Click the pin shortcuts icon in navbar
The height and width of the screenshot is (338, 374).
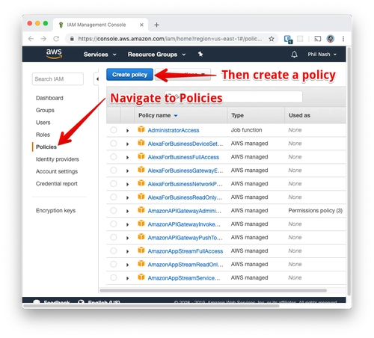tap(200, 54)
